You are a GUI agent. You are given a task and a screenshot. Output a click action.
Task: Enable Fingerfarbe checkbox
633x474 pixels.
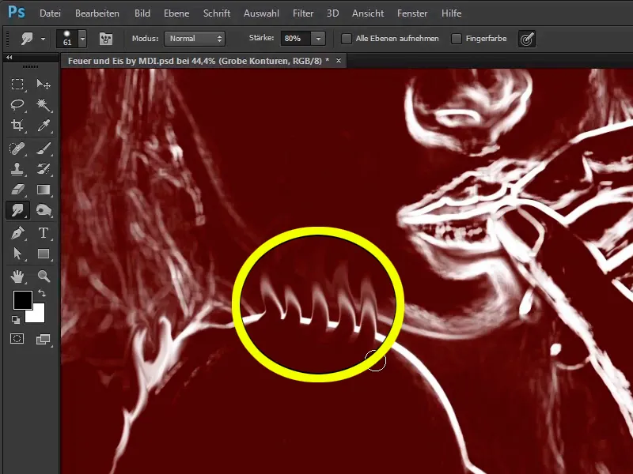point(457,39)
